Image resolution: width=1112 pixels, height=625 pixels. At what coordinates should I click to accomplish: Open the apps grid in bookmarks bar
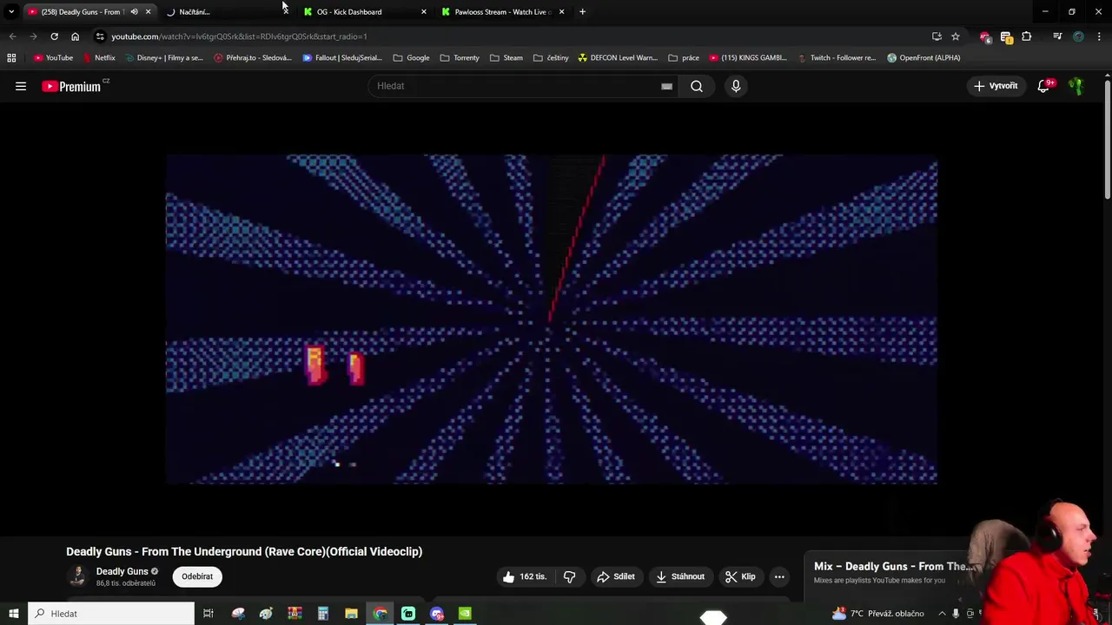pyautogui.click(x=11, y=58)
